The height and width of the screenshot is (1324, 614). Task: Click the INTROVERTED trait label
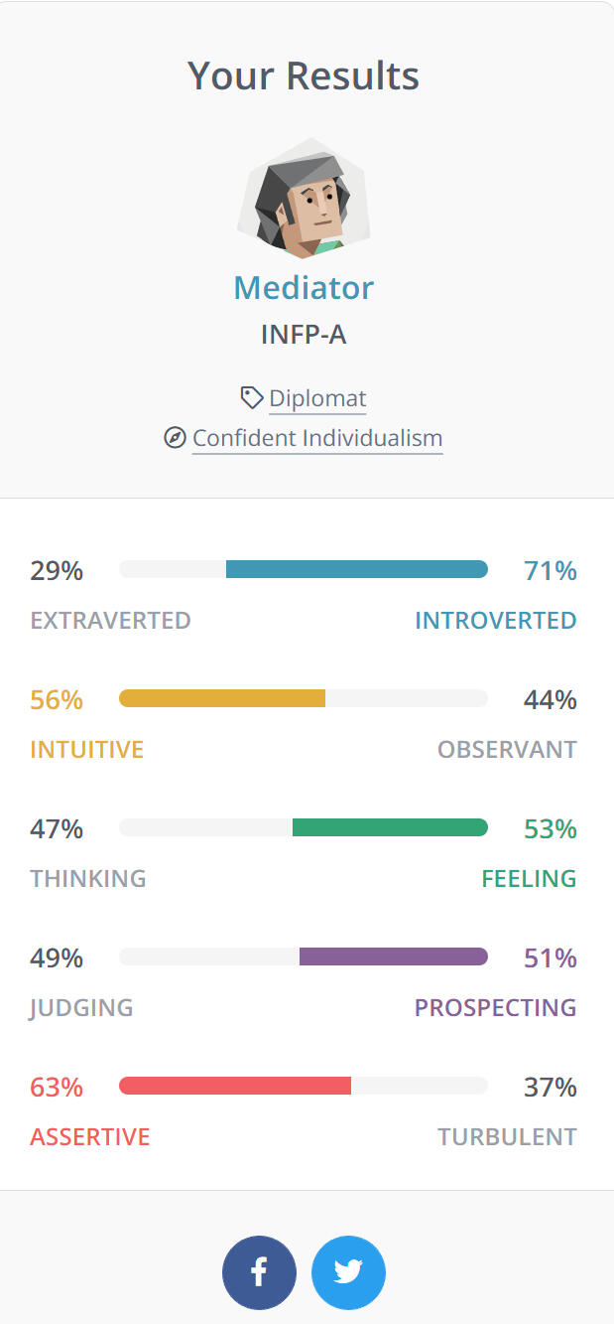click(x=495, y=621)
